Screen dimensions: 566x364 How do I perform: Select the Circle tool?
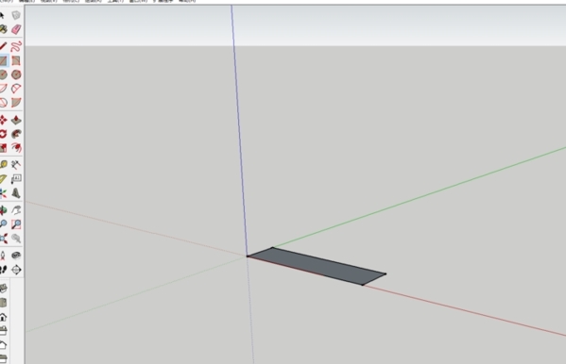tap(3, 74)
